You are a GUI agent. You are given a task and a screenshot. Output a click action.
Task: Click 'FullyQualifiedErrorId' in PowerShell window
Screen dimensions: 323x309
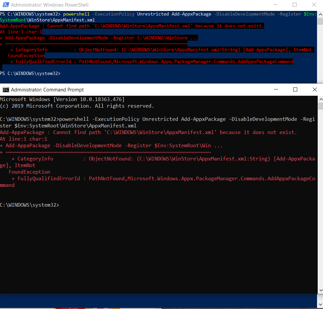[43, 61]
